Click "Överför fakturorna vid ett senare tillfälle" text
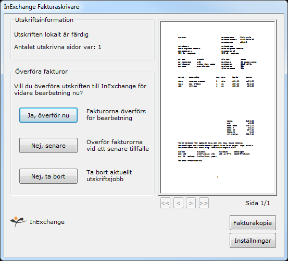Viewport: 288px width, 261px height. 118,145
